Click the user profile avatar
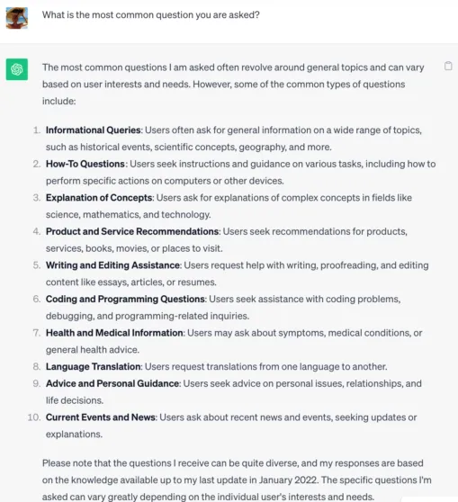 (x=17, y=18)
